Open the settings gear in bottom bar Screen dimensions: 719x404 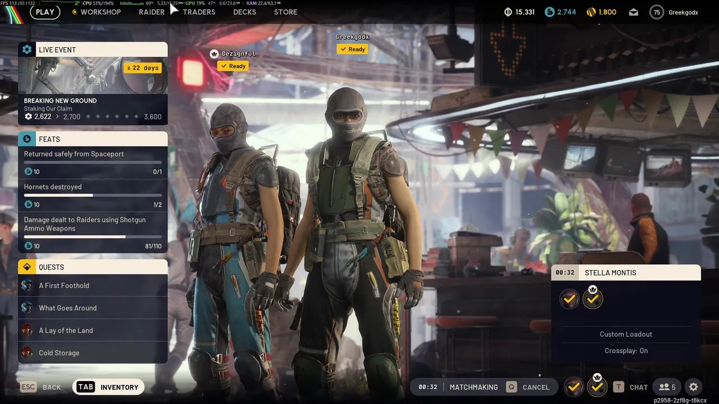693,387
